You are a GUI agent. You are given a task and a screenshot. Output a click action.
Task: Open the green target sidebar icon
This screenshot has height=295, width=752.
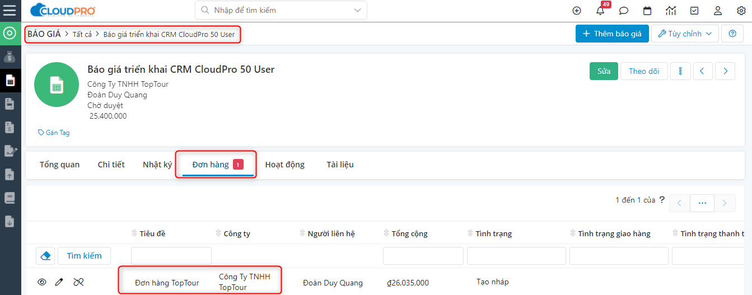(10, 33)
